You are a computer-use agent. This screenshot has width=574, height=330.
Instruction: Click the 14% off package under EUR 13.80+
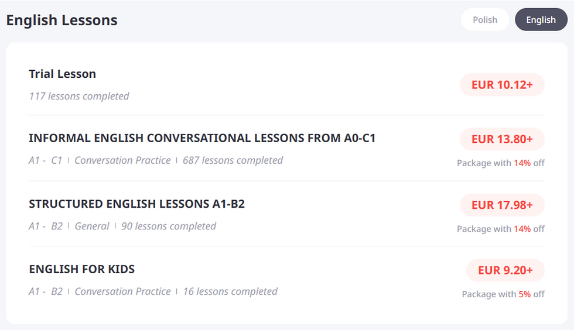click(x=500, y=163)
